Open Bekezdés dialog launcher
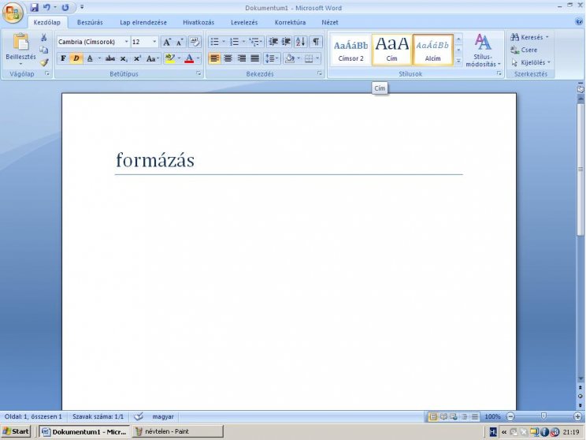 tap(320, 73)
